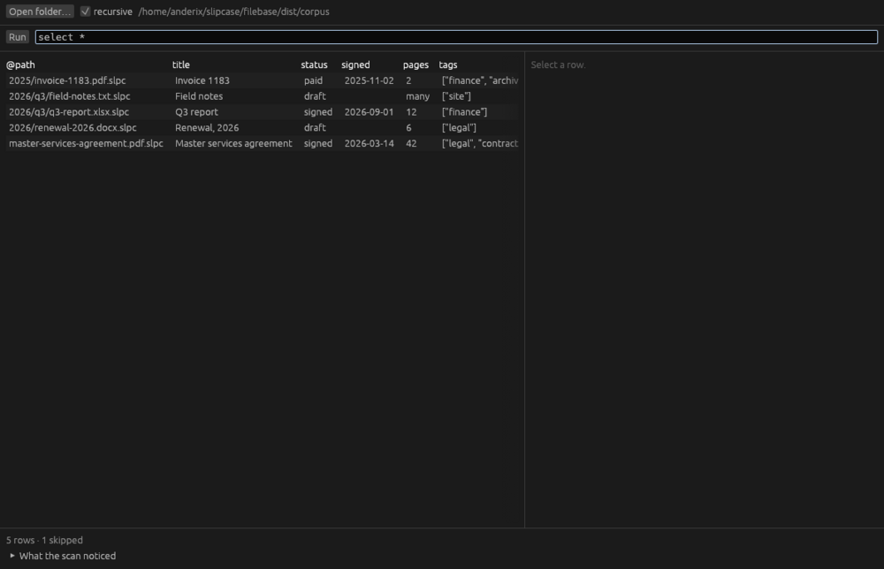The width and height of the screenshot is (884, 569).
Task: Click the pages column header
Action: coord(415,64)
